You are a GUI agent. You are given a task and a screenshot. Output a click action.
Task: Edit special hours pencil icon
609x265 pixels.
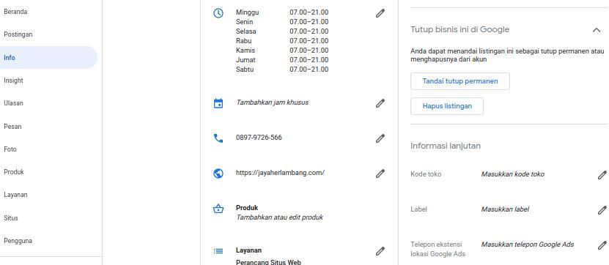click(380, 103)
